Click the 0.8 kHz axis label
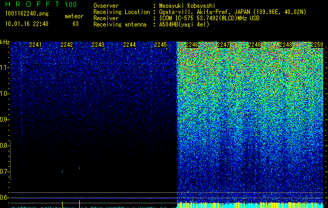328x208 pixels. (4, 146)
